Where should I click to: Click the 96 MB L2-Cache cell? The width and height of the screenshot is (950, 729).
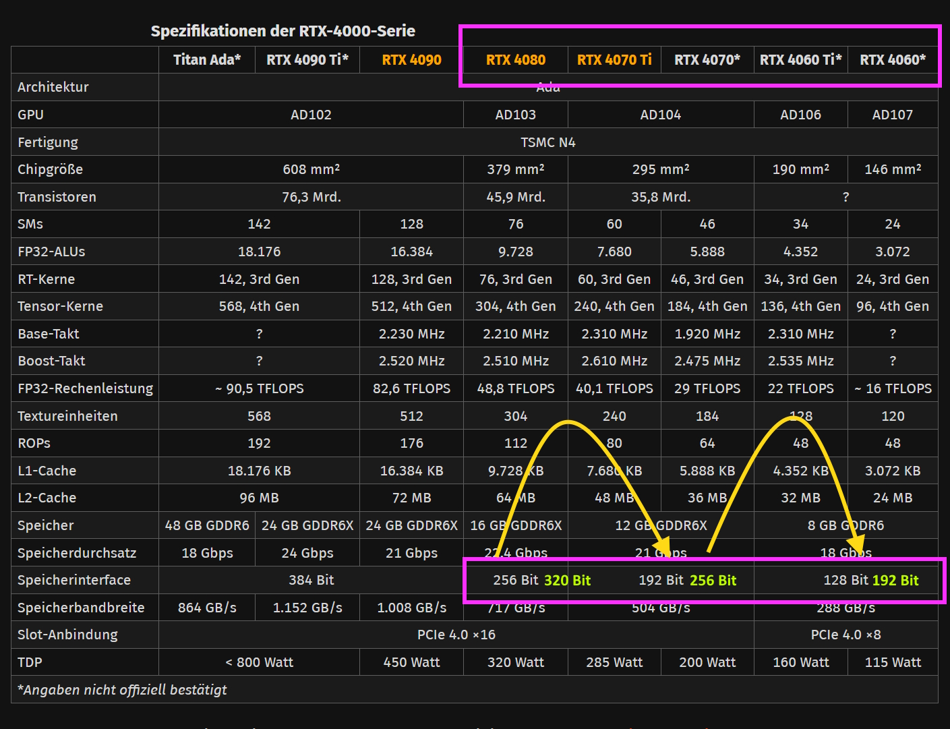[x=259, y=498]
